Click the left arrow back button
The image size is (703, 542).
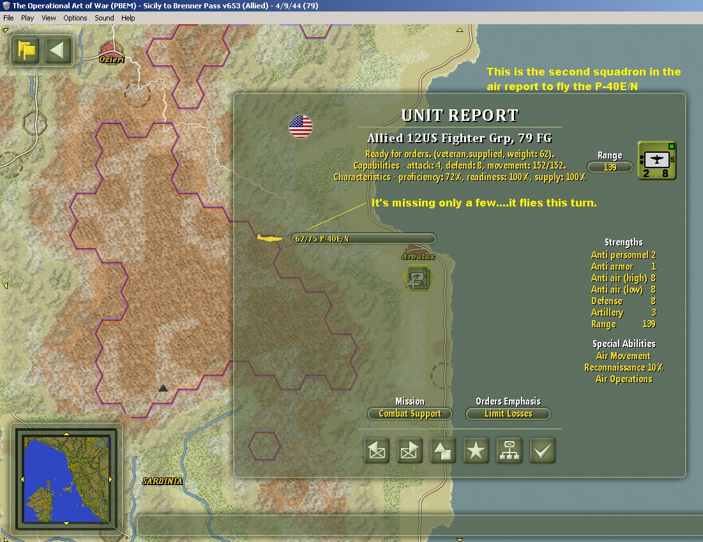pos(58,50)
